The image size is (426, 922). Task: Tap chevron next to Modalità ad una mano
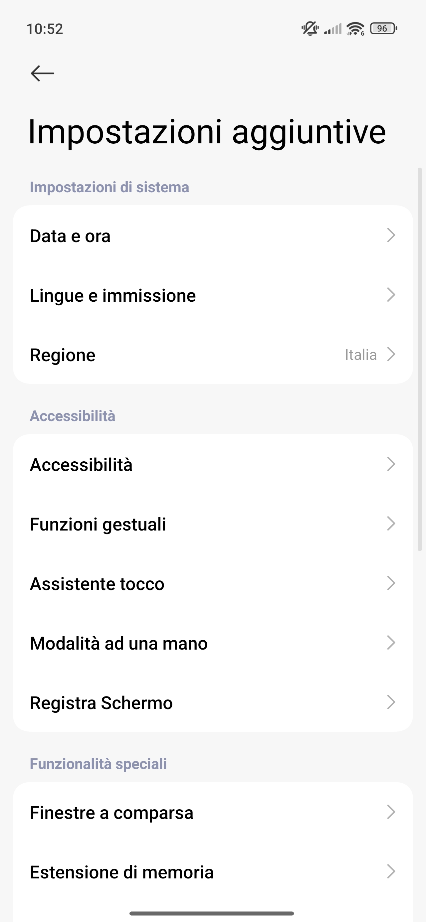[391, 643]
